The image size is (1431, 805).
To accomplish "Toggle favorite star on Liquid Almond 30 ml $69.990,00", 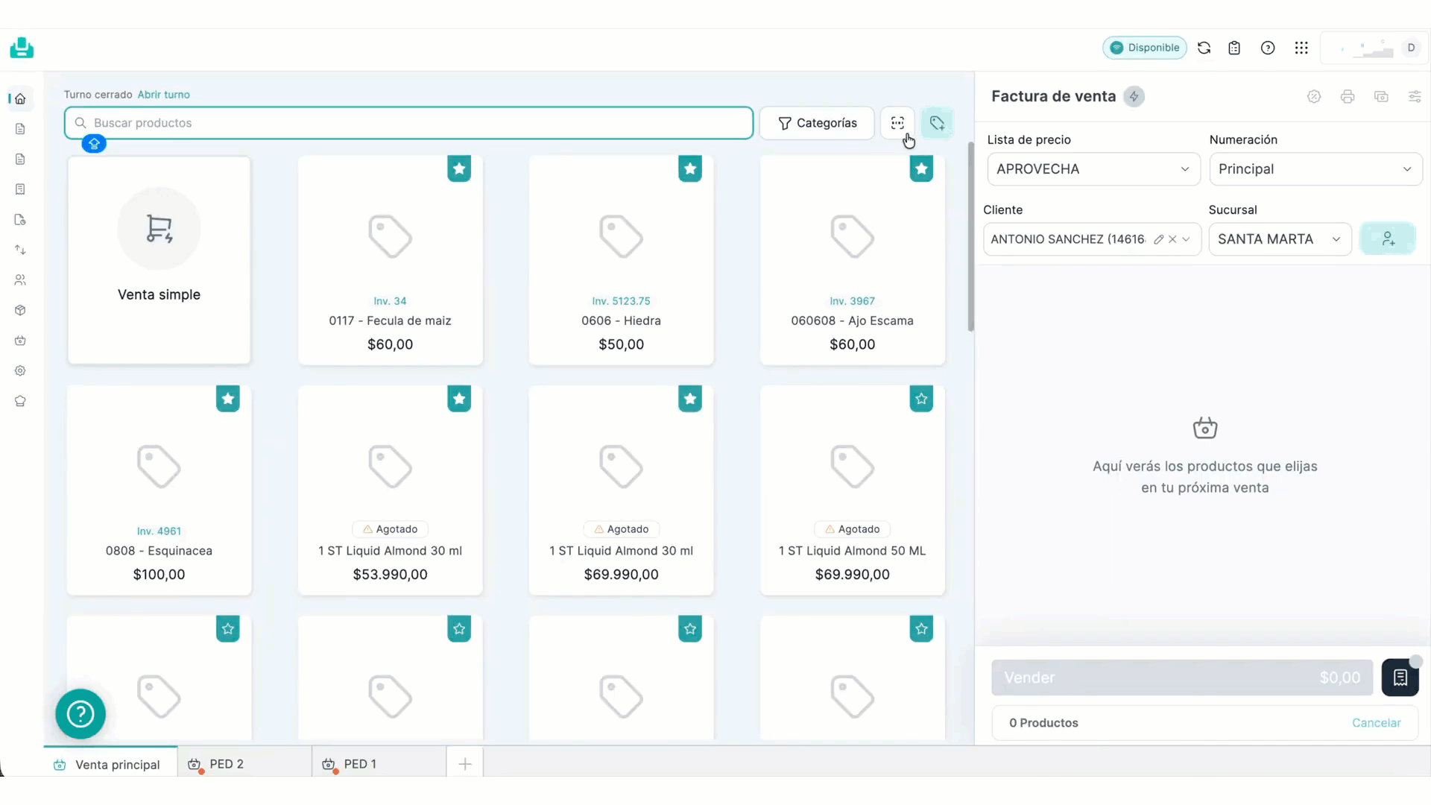I will pyautogui.click(x=690, y=399).
